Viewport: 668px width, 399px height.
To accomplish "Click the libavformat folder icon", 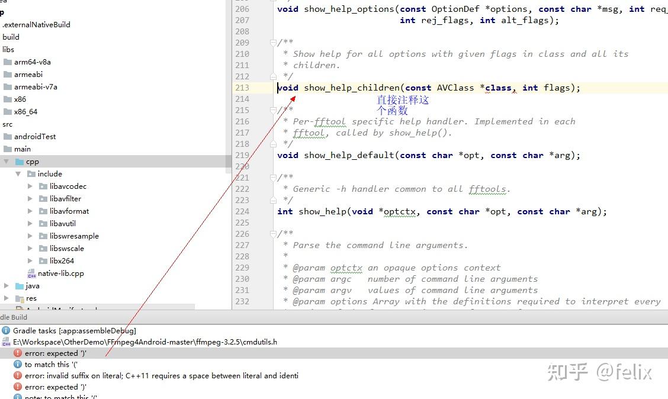I will point(43,211).
